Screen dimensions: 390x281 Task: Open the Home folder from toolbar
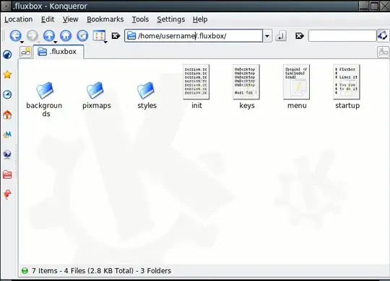(x=66, y=36)
